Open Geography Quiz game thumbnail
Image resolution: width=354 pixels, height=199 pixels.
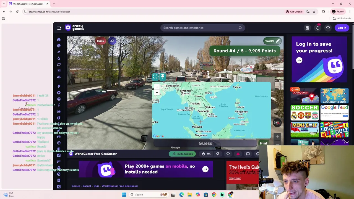click(334, 96)
